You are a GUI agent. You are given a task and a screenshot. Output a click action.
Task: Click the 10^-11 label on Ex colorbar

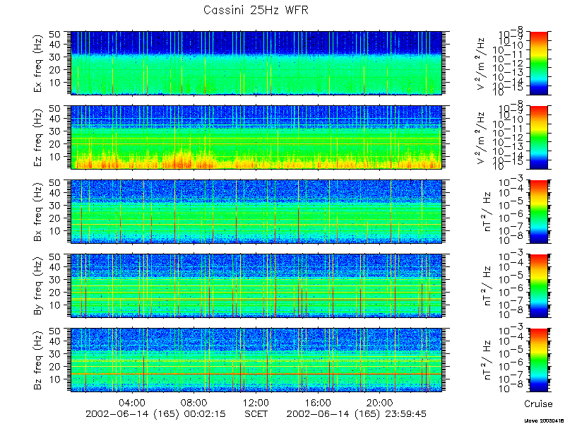tap(509, 57)
